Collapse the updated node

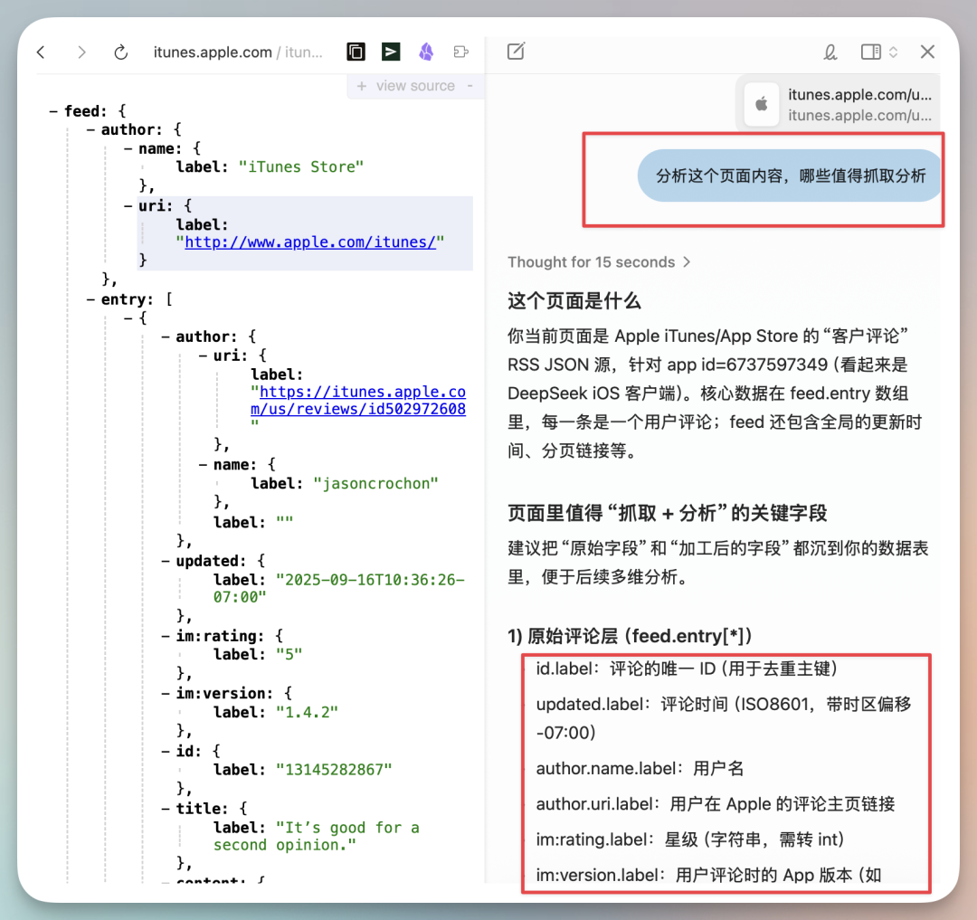tap(166, 561)
